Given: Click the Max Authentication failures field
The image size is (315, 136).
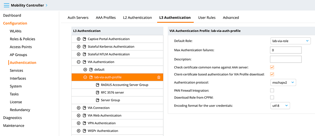Looking at the screenshot, I should (x=286, y=50).
